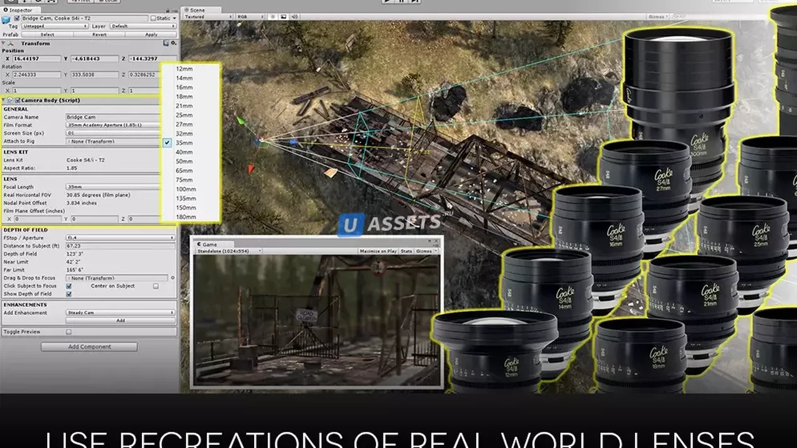Toggle the Inspector lock icon
Viewport: 797px width, 448px height.
pyautogui.click(x=169, y=10)
